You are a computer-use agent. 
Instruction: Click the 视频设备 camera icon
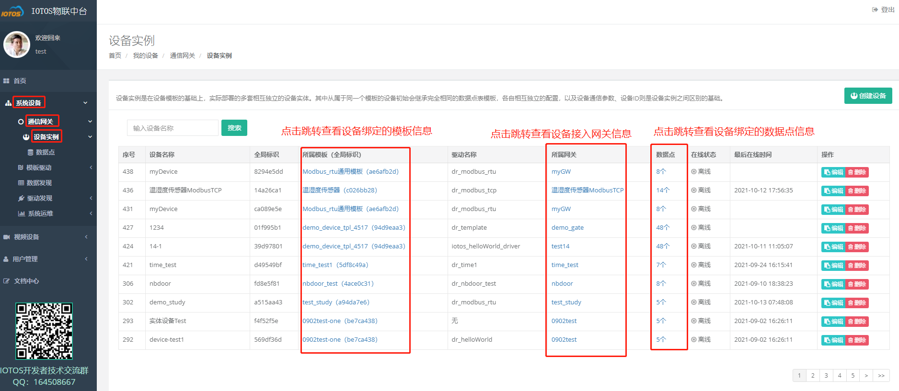click(x=7, y=237)
